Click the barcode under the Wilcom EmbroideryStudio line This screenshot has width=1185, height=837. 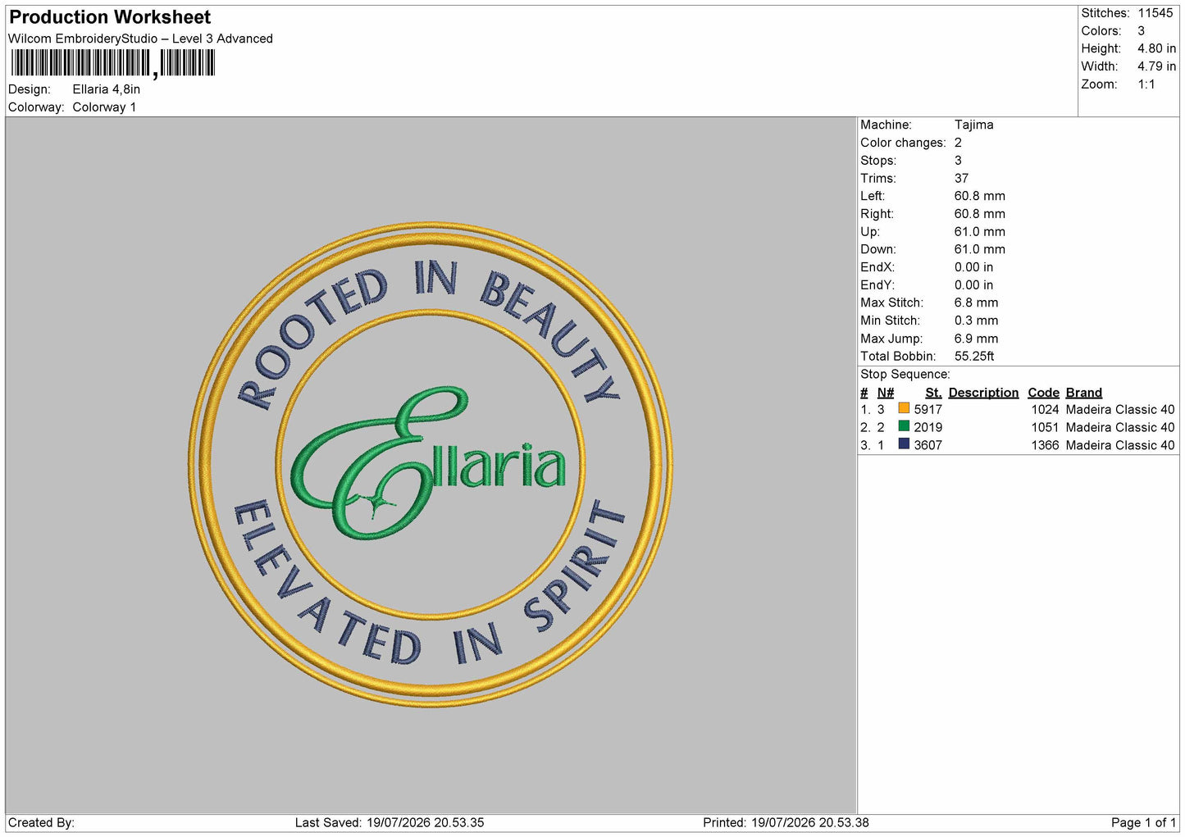[x=113, y=63]
